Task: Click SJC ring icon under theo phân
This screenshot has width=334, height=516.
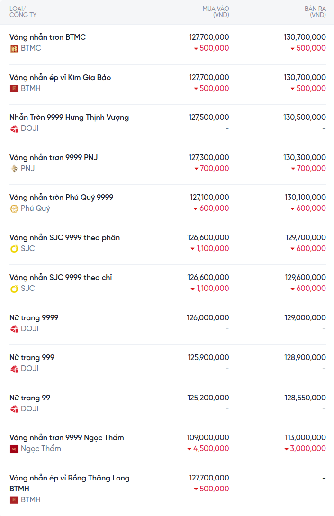Action: (14, 249)
